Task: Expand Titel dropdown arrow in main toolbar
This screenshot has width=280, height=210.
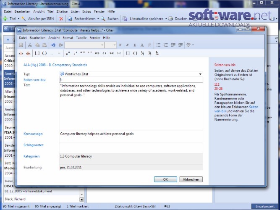Action: point(18,18)
